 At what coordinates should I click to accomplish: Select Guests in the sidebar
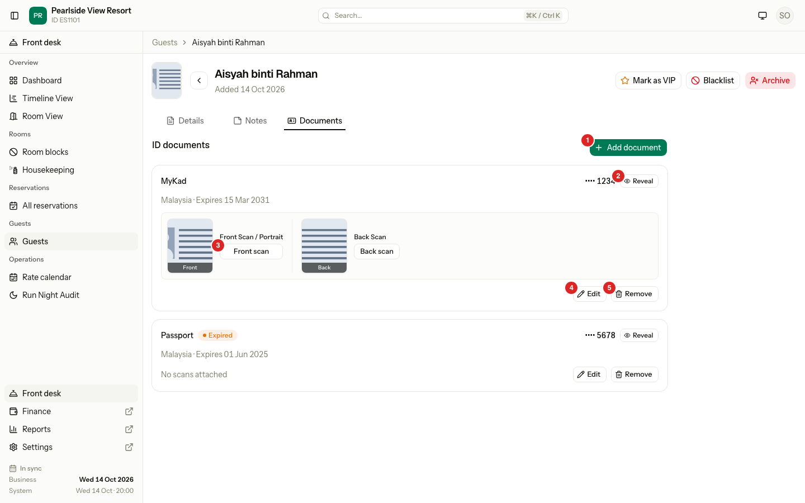(71, 241)
